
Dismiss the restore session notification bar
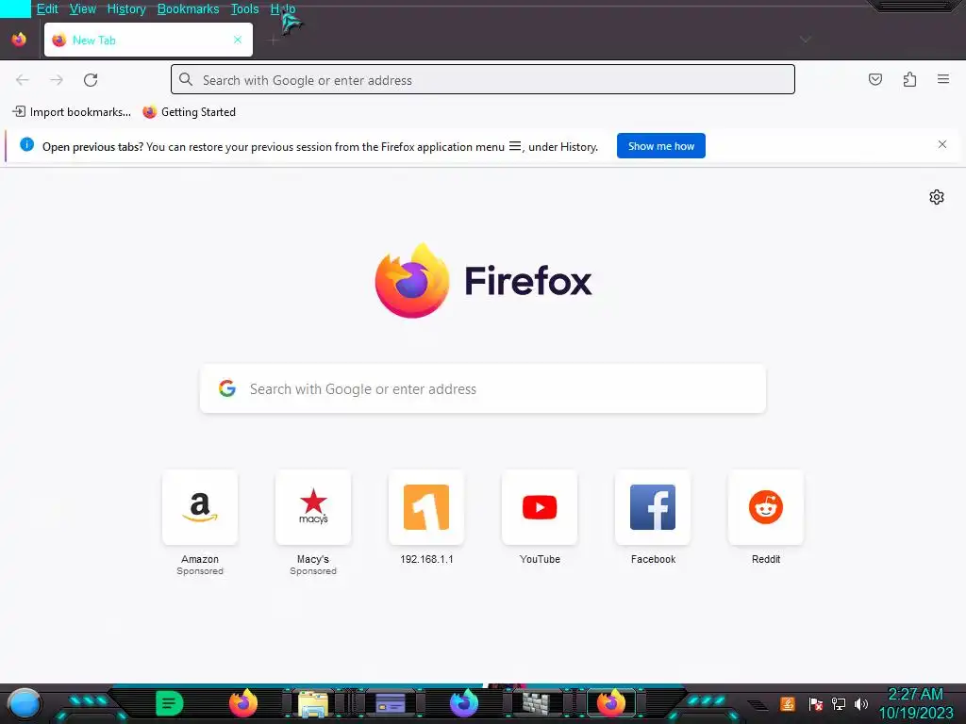[942, 144]
